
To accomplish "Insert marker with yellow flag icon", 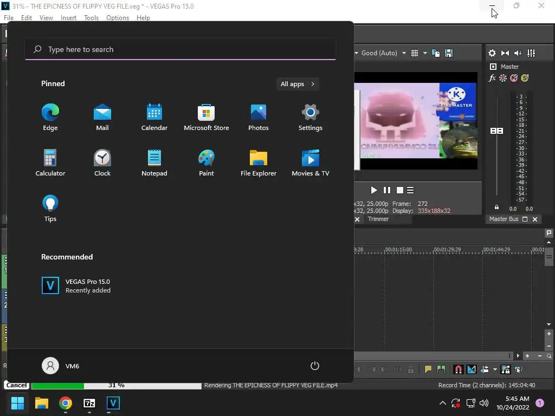I will point(428,369).
